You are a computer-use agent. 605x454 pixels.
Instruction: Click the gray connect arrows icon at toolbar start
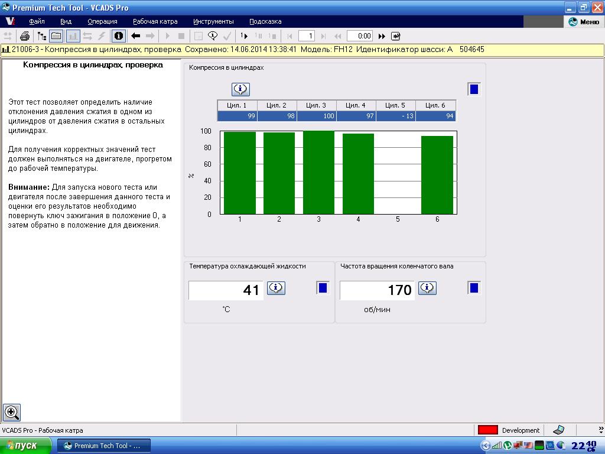click(8, 36)
